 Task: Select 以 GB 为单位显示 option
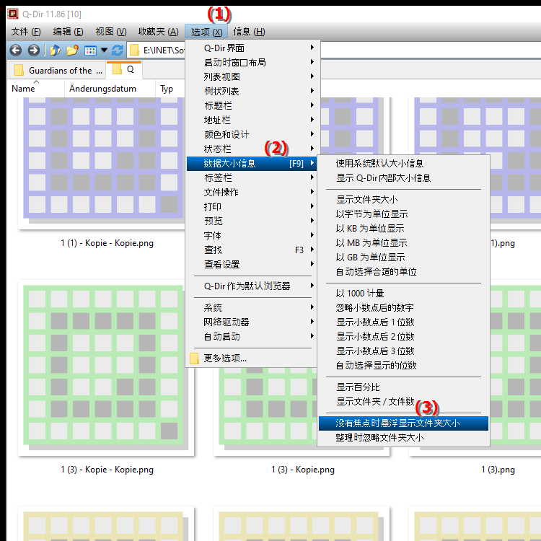click(403, 258)
